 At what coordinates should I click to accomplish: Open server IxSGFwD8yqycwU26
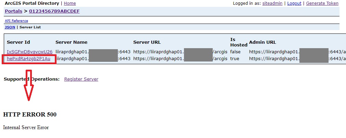tap(29, 52)
